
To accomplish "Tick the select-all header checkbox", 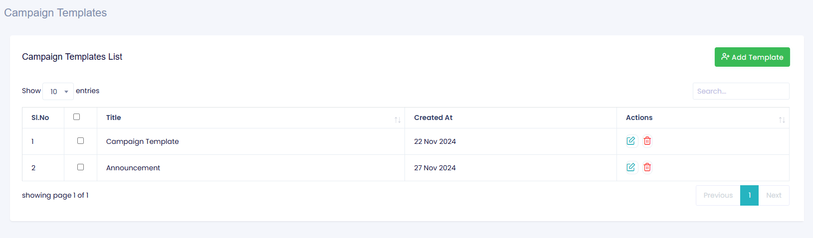I will click(x=77, y=117).
